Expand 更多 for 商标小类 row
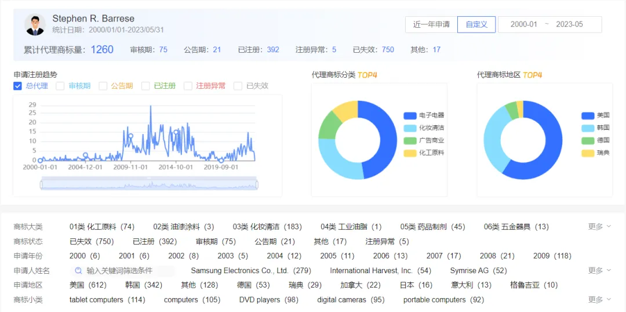This screenshot has height=312, width=626. [599, 299]
